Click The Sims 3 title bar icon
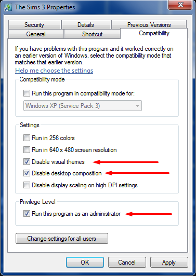The height and width of the screenshot is (276, 196). coord(8,8)
